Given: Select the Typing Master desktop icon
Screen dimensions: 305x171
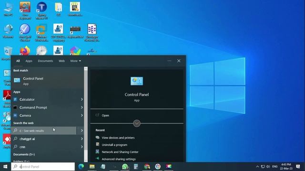Looking at the screenshot, I should tap(41, 10).
